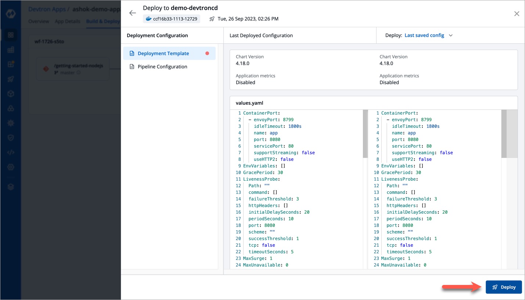Screen dimensions: 525x300
Task: Click the Security shield icon in the sidebar
Action: (x=11, y=137)
